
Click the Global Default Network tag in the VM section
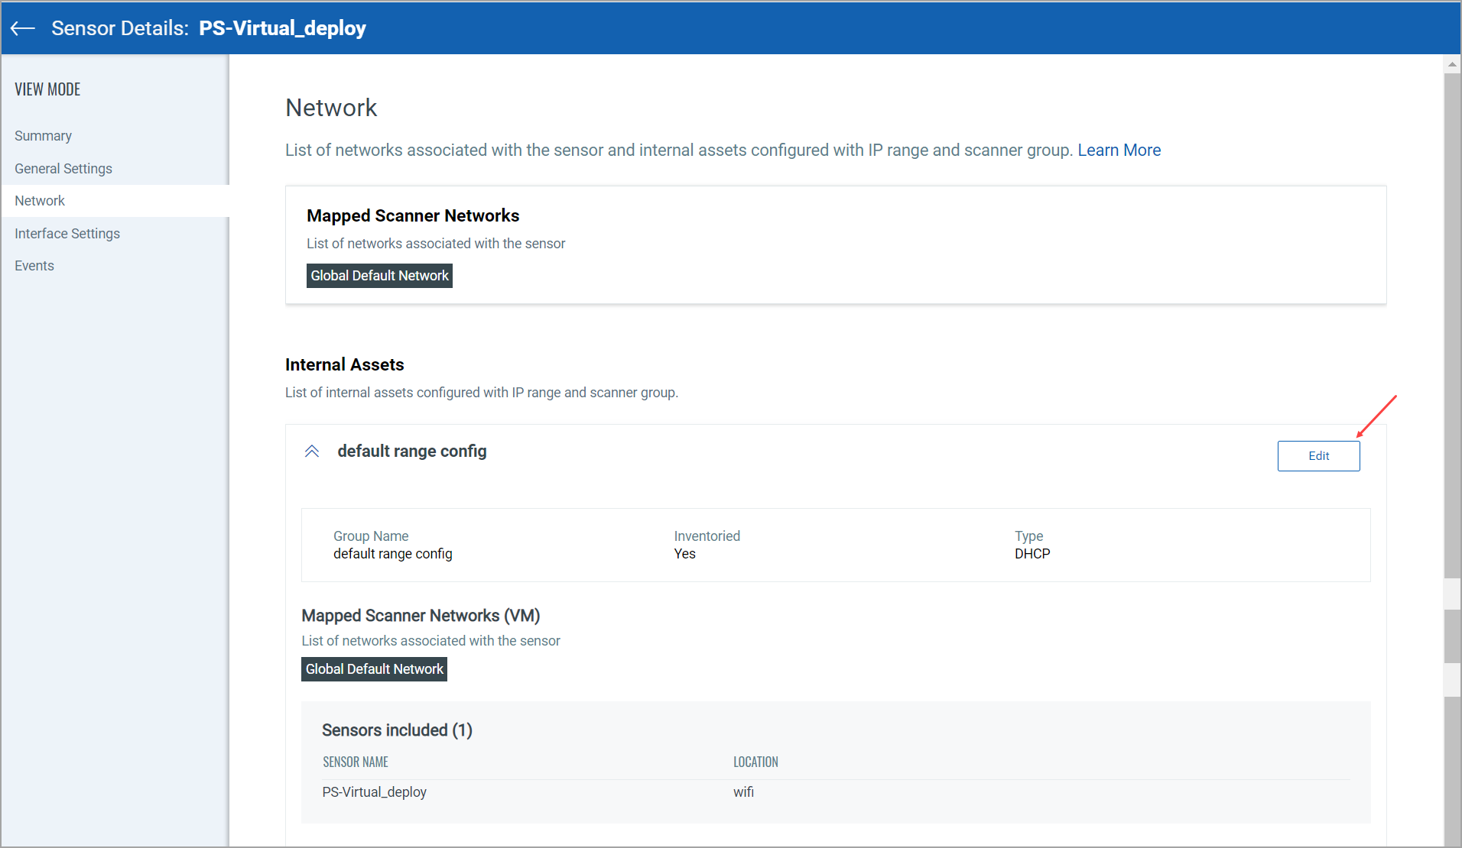374,669
